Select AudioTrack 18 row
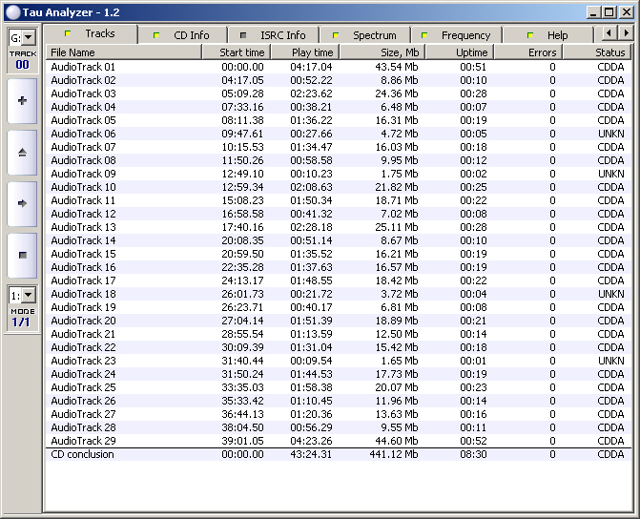640x519 pixels. (83, 295)
